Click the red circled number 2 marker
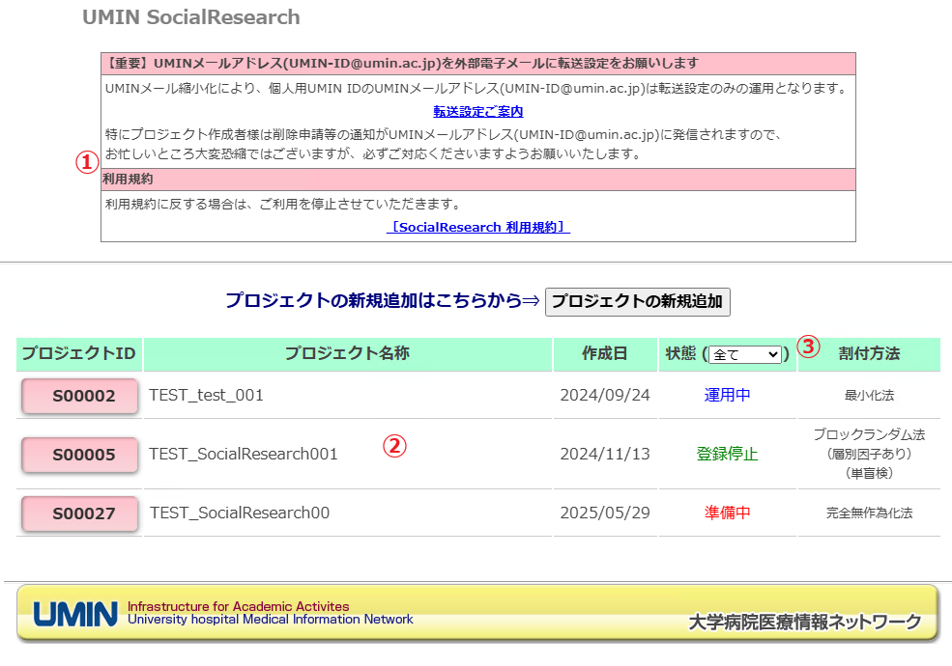 (x=394, y=446)
